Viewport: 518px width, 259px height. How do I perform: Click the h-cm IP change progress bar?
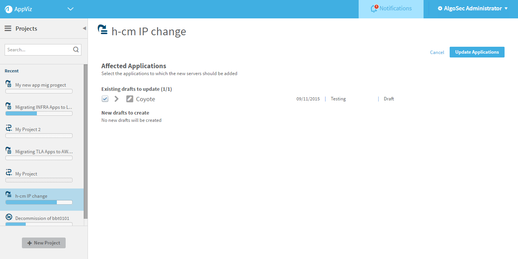coord(39,202)
